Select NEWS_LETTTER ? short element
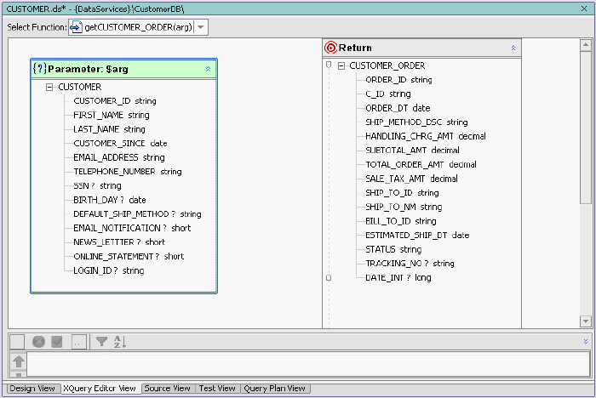Viewport: 596px width, 398px height. (x=119, y=242)
